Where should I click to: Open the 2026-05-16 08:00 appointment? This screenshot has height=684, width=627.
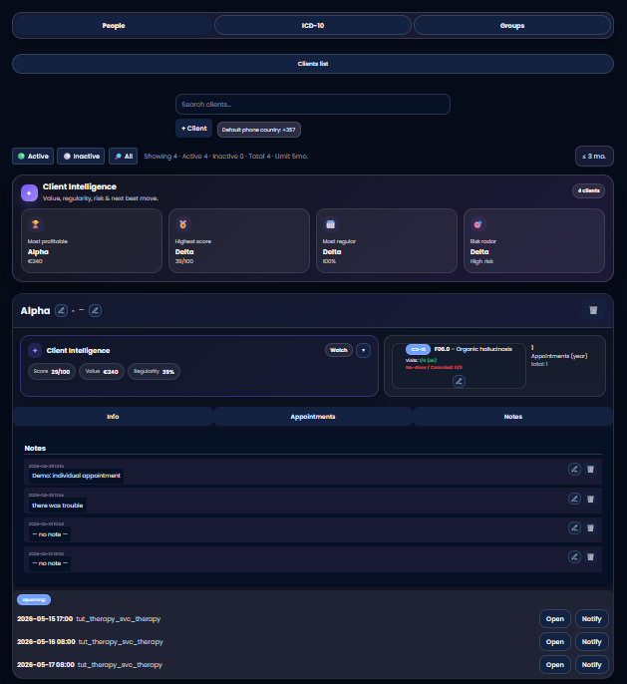click(x=555, y=642)
